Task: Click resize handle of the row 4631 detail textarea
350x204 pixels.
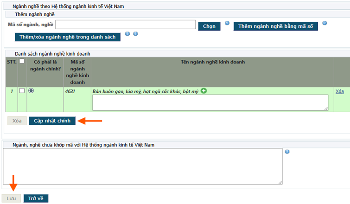Action: coord(326,108)
